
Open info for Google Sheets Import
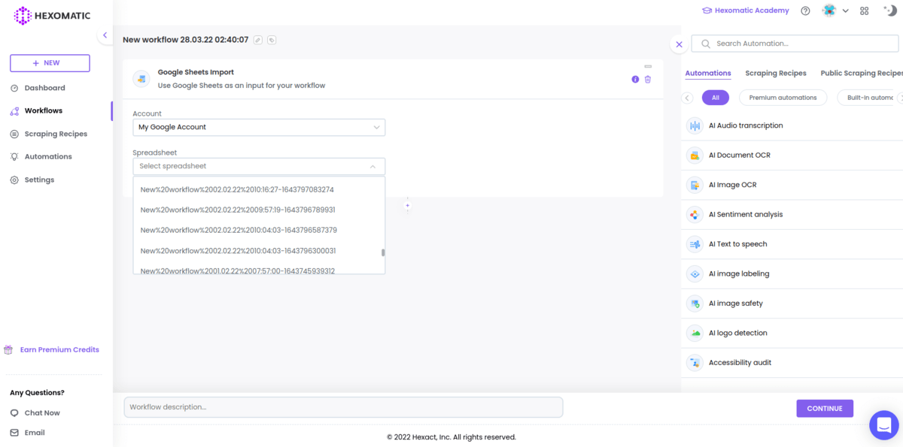point(635,80)
